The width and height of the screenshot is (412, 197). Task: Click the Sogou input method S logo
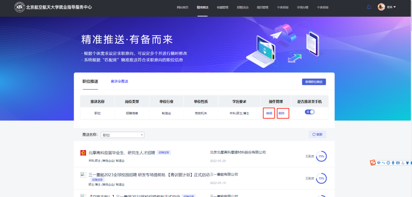pyautogui.click(x=373, y=163)
